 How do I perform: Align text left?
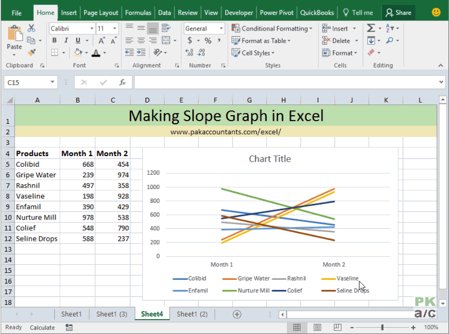point(129,40)
